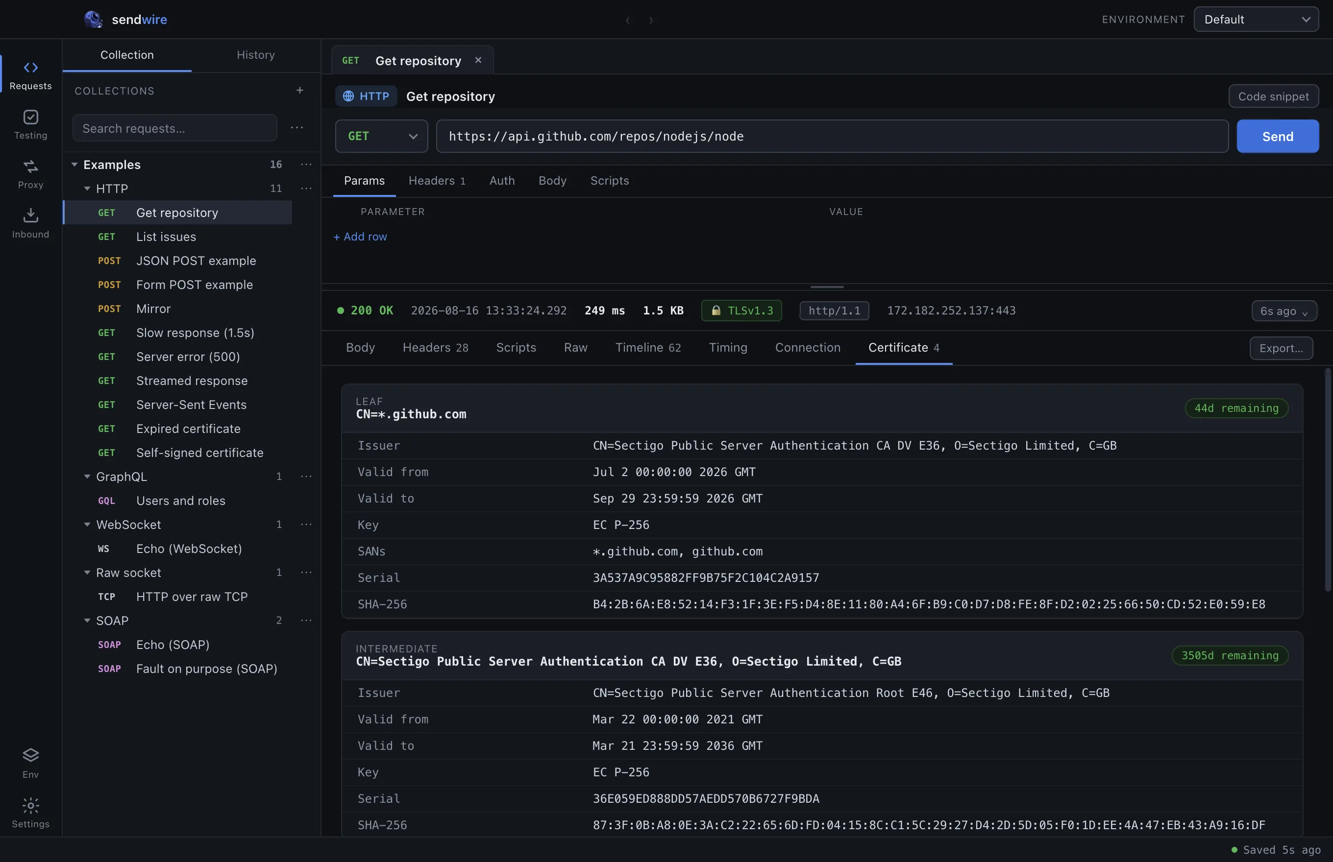
Task: Click the leaf certificate Serial value
Action: pos(706,577)
